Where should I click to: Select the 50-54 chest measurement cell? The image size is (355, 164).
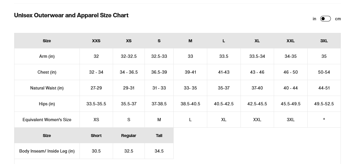click(x=324, y=72)
